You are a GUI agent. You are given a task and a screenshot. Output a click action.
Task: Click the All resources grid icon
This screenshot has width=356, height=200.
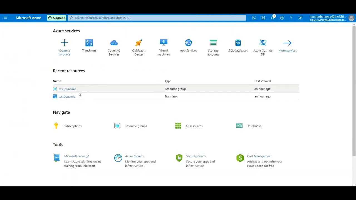pos(178,126)
